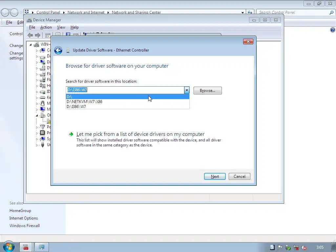This screenshot has width=336, height=252.
Task: Open the red toolbox taskbar program
Action: tap(26, 247)
